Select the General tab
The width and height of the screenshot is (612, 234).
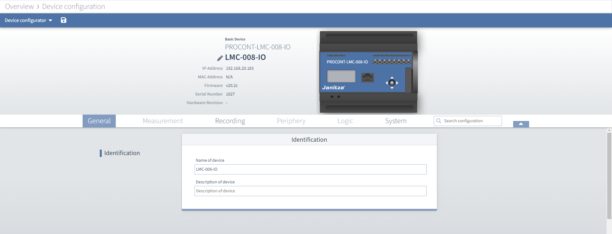click(99, 121)
